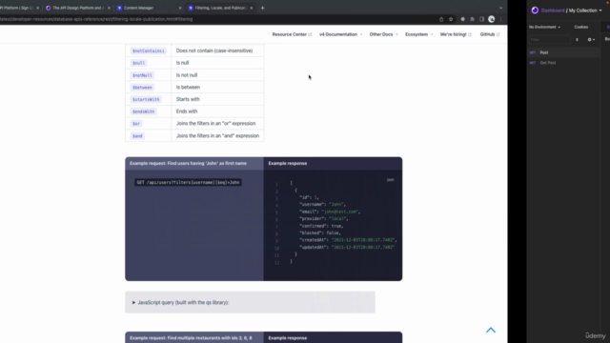The width and height of the screenshot is (610, 343).
Task: Bookmark this page with the star icon
Action: click(x=451, y=19)
